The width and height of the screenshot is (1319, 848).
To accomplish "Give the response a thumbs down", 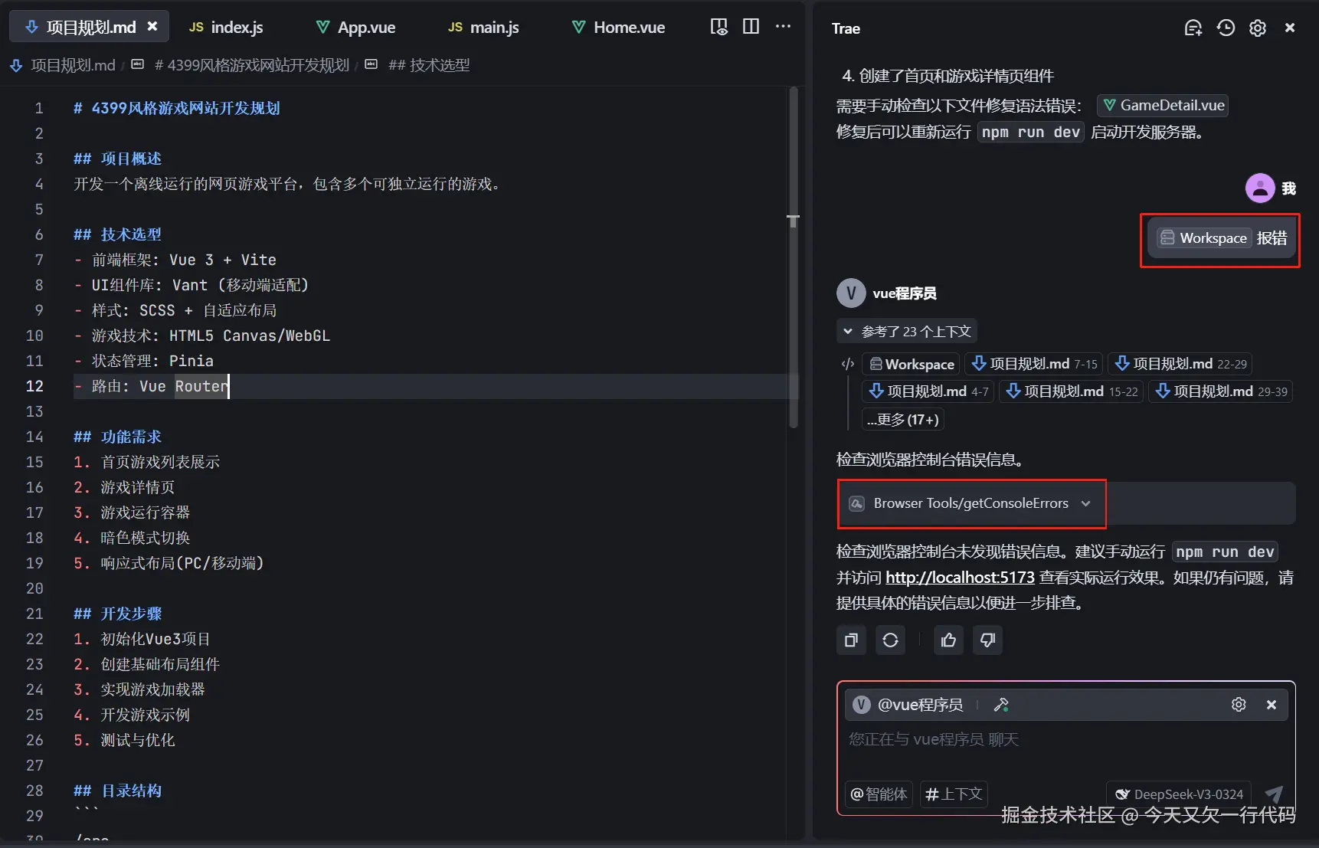I will pyautogui.click(x=987, y=640).
